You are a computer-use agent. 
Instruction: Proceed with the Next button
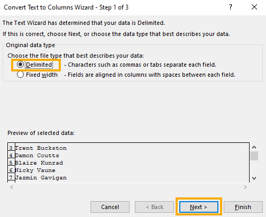point(199,207)
